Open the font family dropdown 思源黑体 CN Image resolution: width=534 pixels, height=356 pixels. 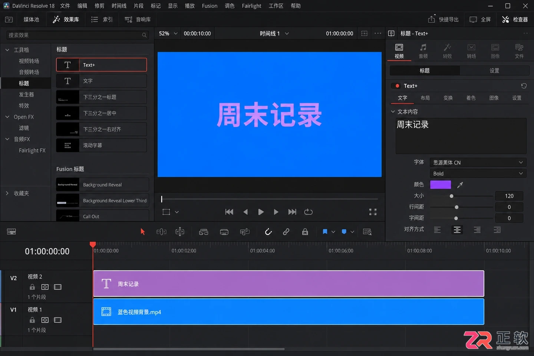[x=478, y=162]
